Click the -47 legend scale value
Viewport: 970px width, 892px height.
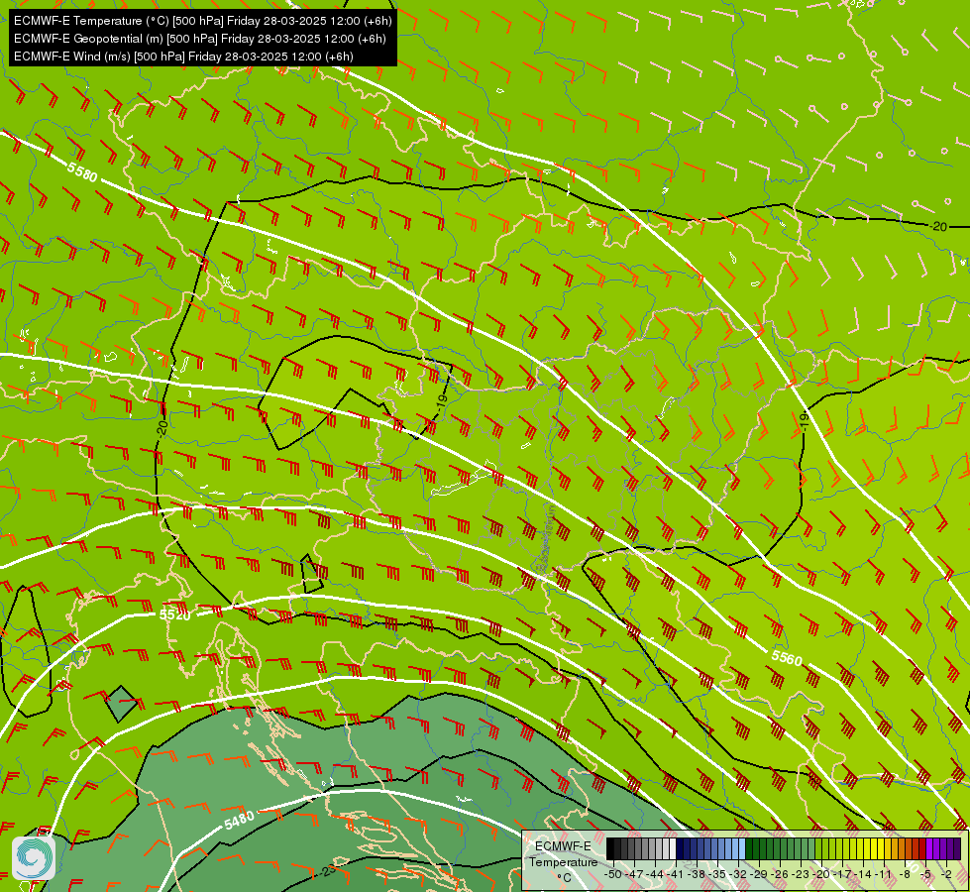coord(634,874)
